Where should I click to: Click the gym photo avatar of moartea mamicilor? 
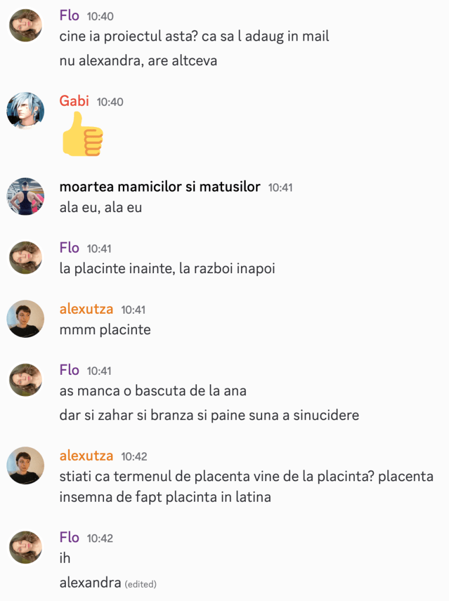25,197
